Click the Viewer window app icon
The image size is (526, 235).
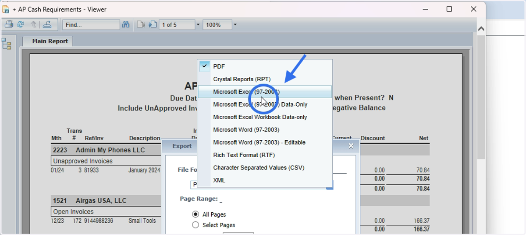pos(6,9)
